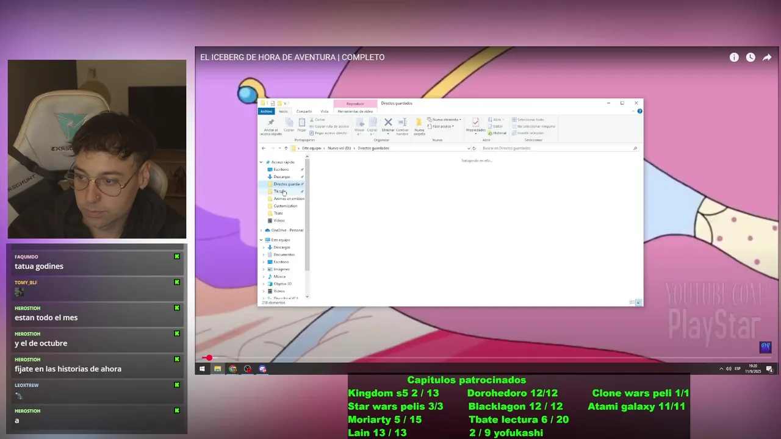
Task: Click the video info icon top right
Action: click(x=734, y=57)
